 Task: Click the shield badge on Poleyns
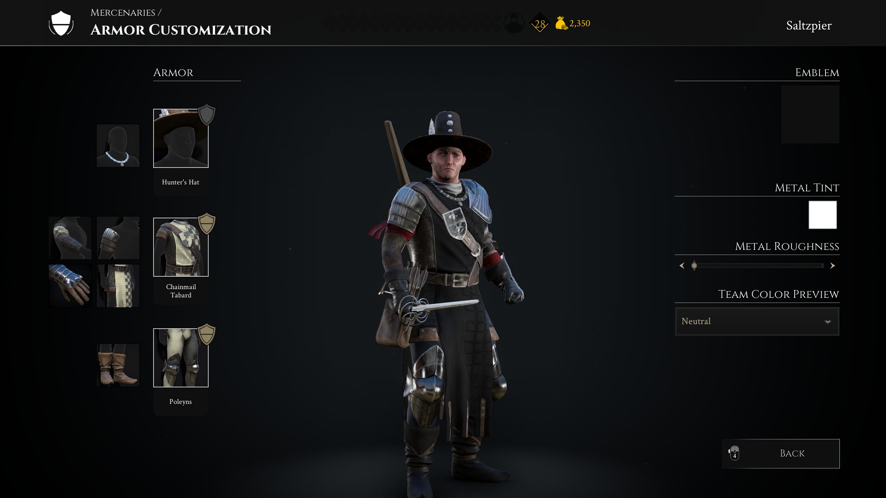[207, 334]
